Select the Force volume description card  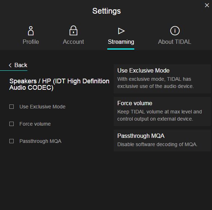162,111
